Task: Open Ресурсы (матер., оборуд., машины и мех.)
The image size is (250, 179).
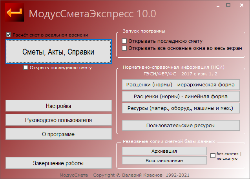Action: click(181, 108)
